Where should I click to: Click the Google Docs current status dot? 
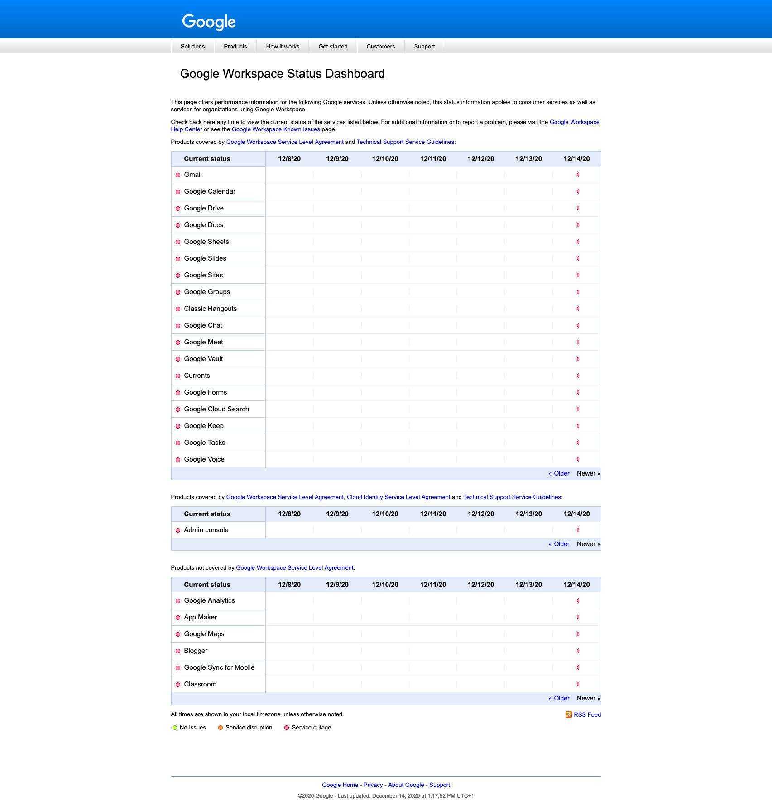(178, 225)
